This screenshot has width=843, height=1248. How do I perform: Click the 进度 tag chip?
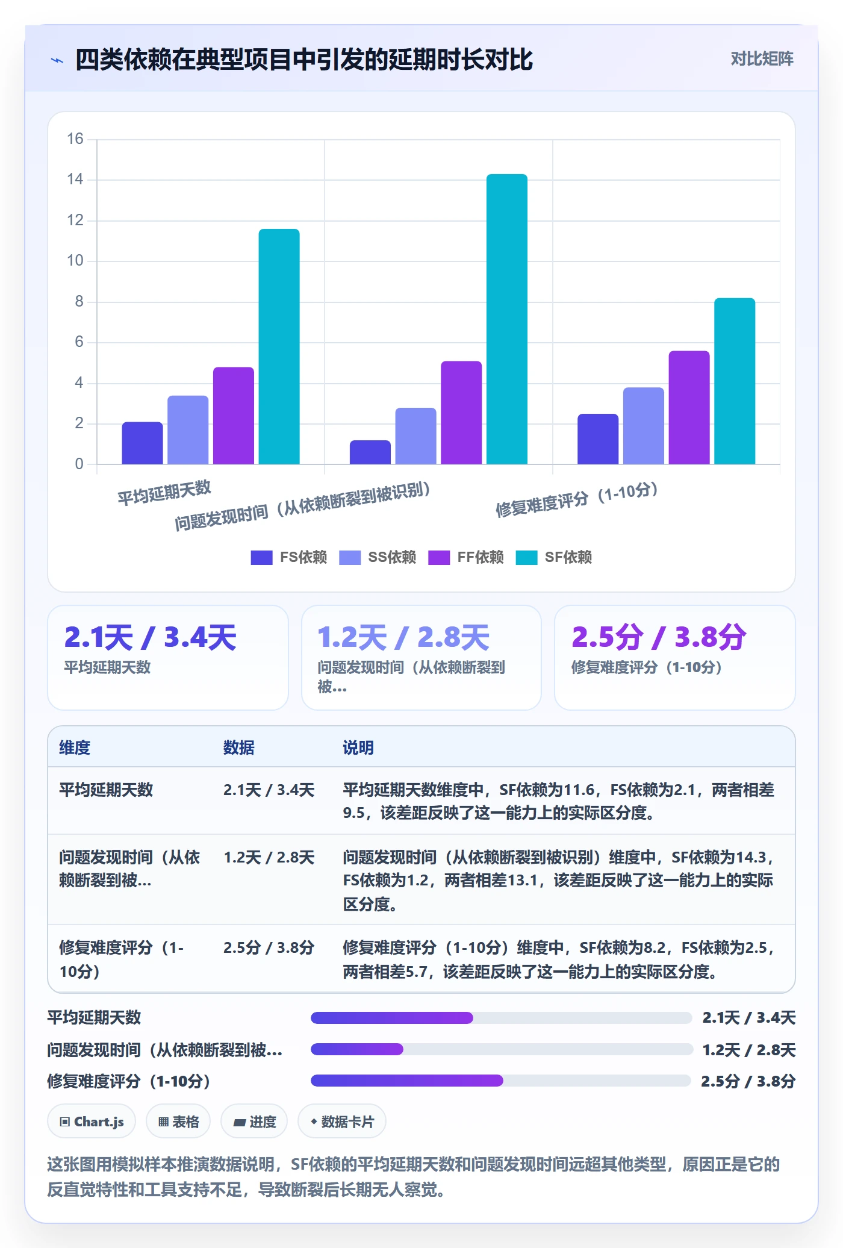pyautogui.click(x=254, y=1122)
